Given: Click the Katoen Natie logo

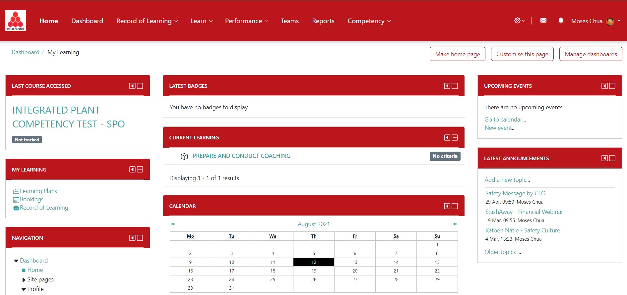Looking at the screenshot, I should click(x=16, y=21).
